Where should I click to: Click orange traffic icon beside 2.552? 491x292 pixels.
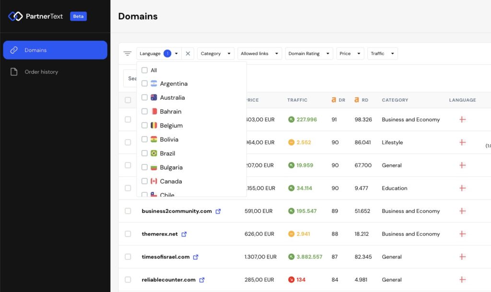291,142
